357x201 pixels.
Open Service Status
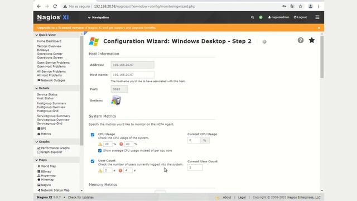(47, 94)
